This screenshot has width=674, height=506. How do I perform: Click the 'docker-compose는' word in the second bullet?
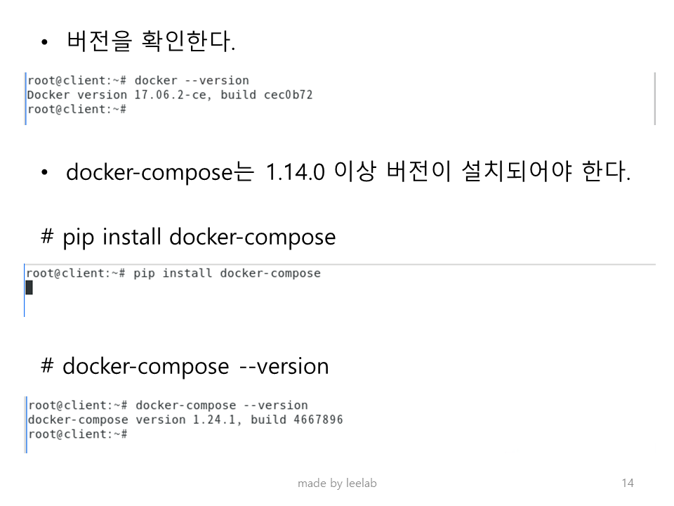(x=160, y=172)
